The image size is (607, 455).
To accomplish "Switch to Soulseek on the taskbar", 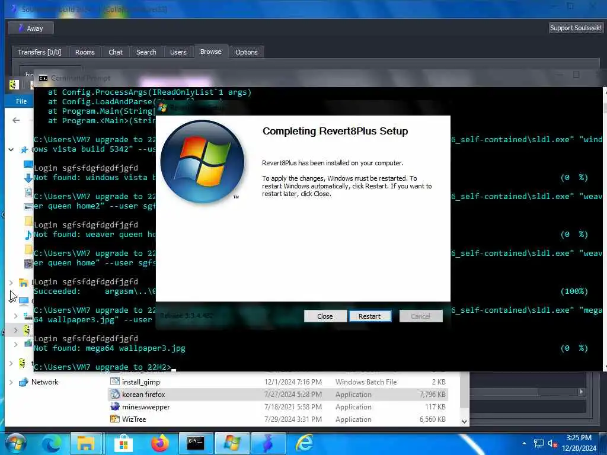I will pos(269,443).
